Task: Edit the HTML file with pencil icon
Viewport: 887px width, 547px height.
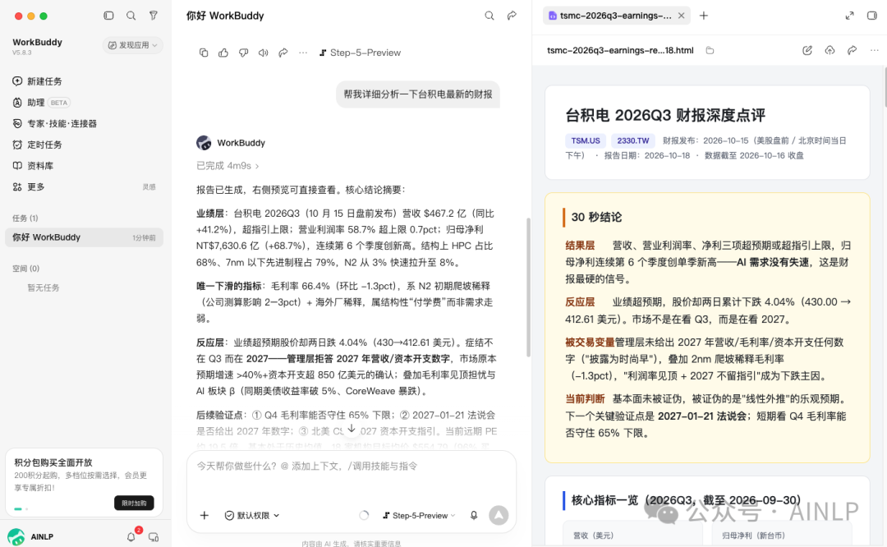Action: tap(807, 50)
